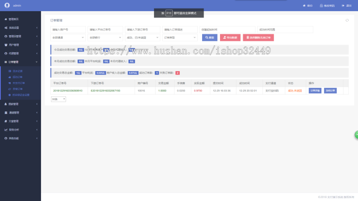Click the refresh icon in the order panel

pos(347,20)
